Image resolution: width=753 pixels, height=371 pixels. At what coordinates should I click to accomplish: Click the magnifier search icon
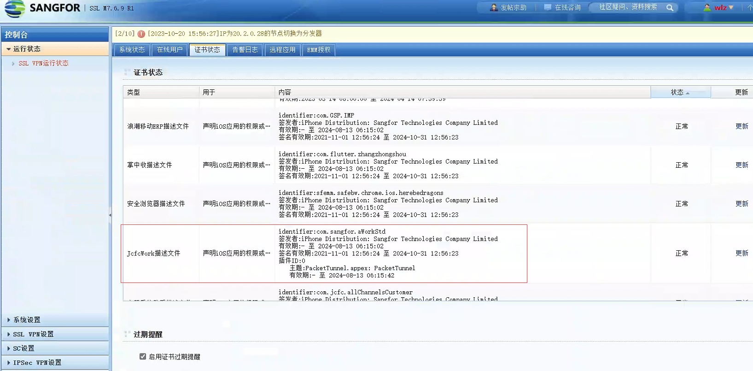(670, 7)
